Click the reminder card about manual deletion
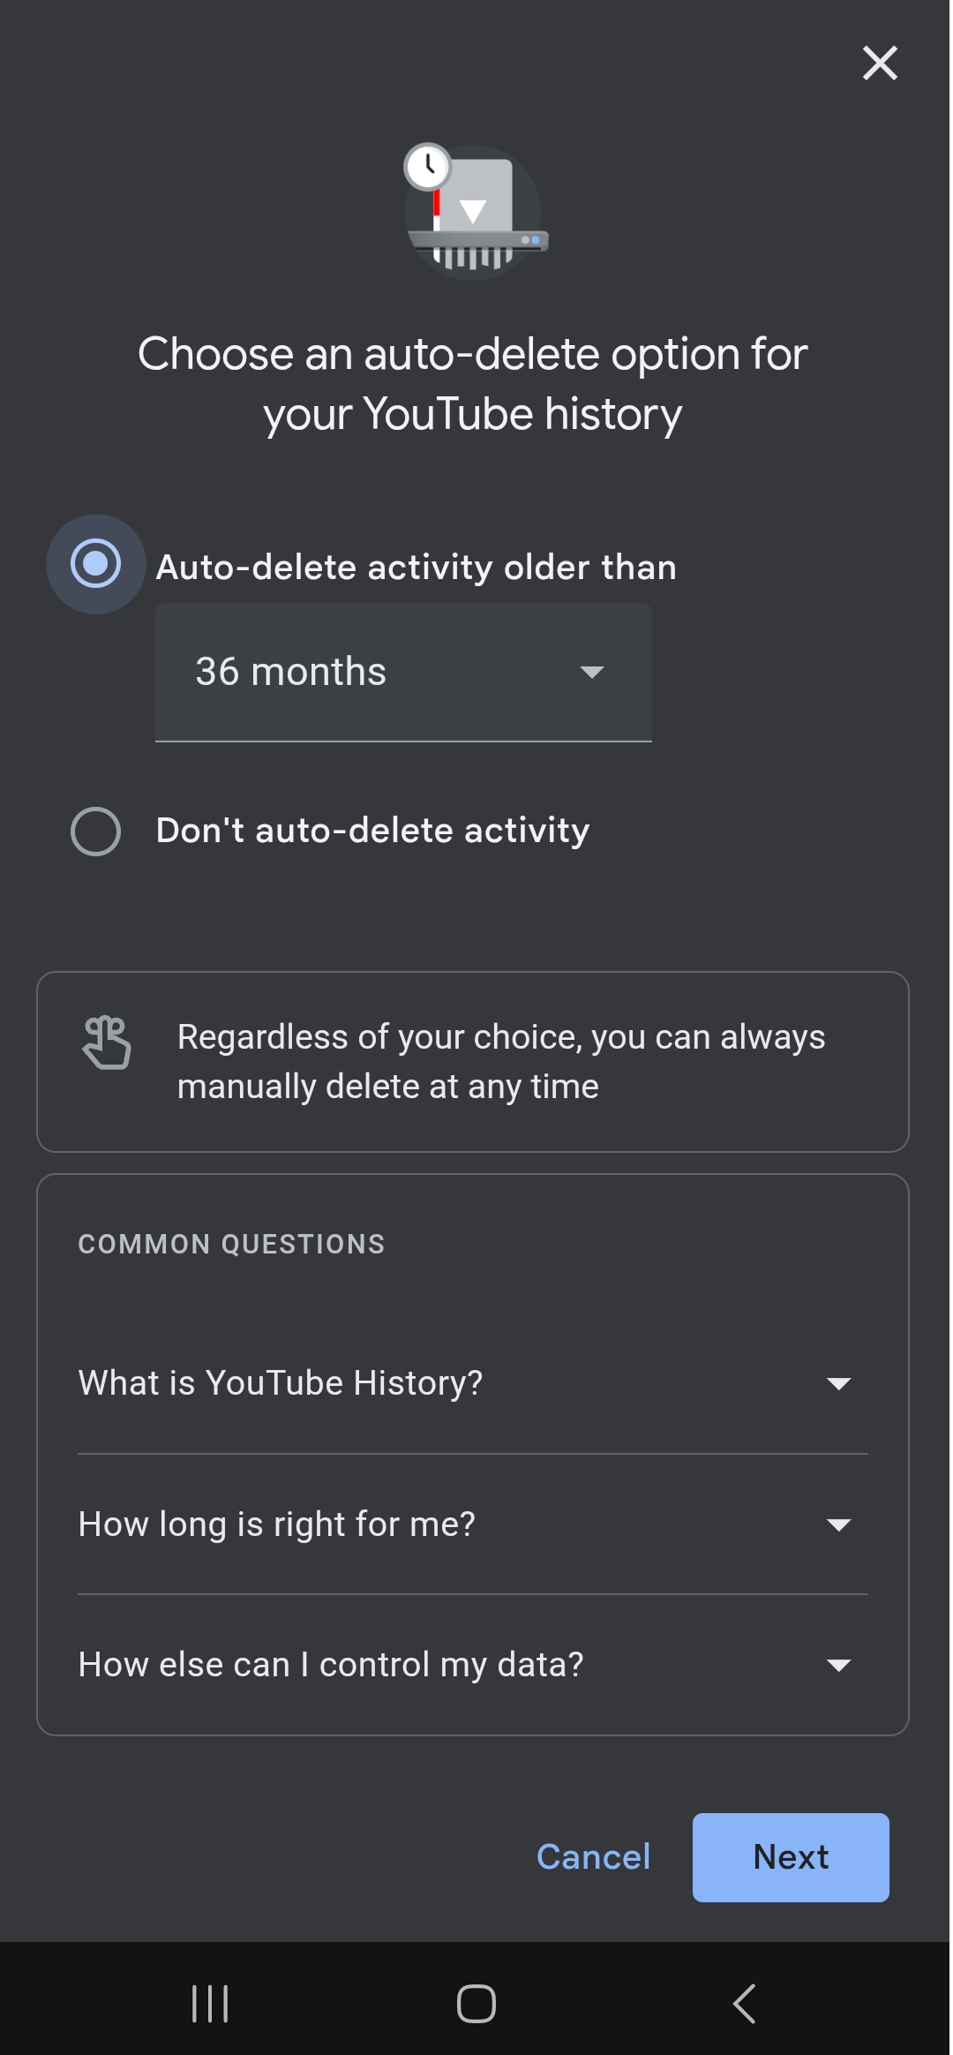This screenshot has height=2055, width=953. coord(473,1061)
